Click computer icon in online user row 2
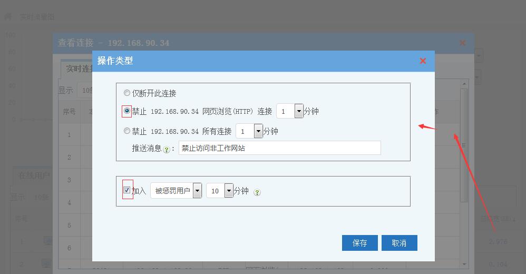This screenshot has height=274, width=526. (46, 263)
